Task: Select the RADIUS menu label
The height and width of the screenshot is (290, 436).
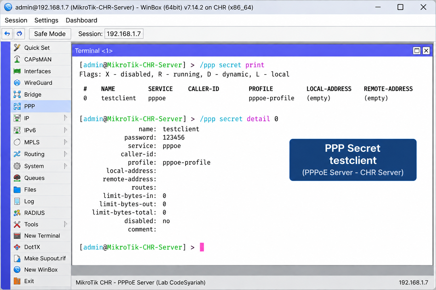Action: point(35,213)
